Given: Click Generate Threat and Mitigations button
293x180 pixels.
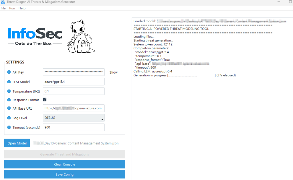Looking at the screenshot, I should click(x=65, y=154).
